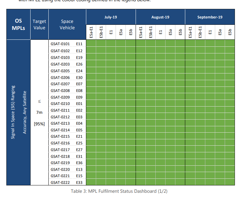
Task: Click July-19 E5a-E1 green cell for GSAT-0101
Action: (x=91, y=43)
